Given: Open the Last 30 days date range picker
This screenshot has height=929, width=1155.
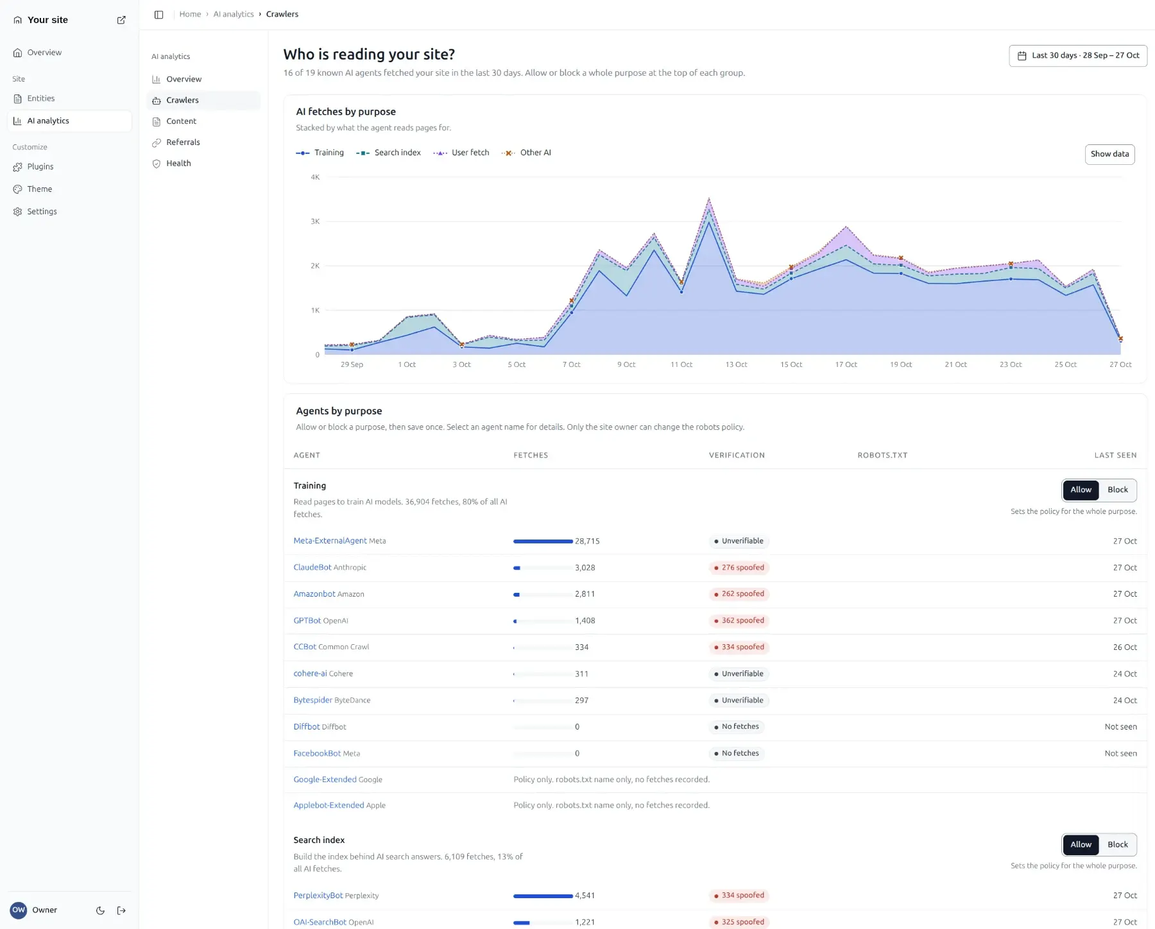Looking at the screenshot, I should 1078,56.
